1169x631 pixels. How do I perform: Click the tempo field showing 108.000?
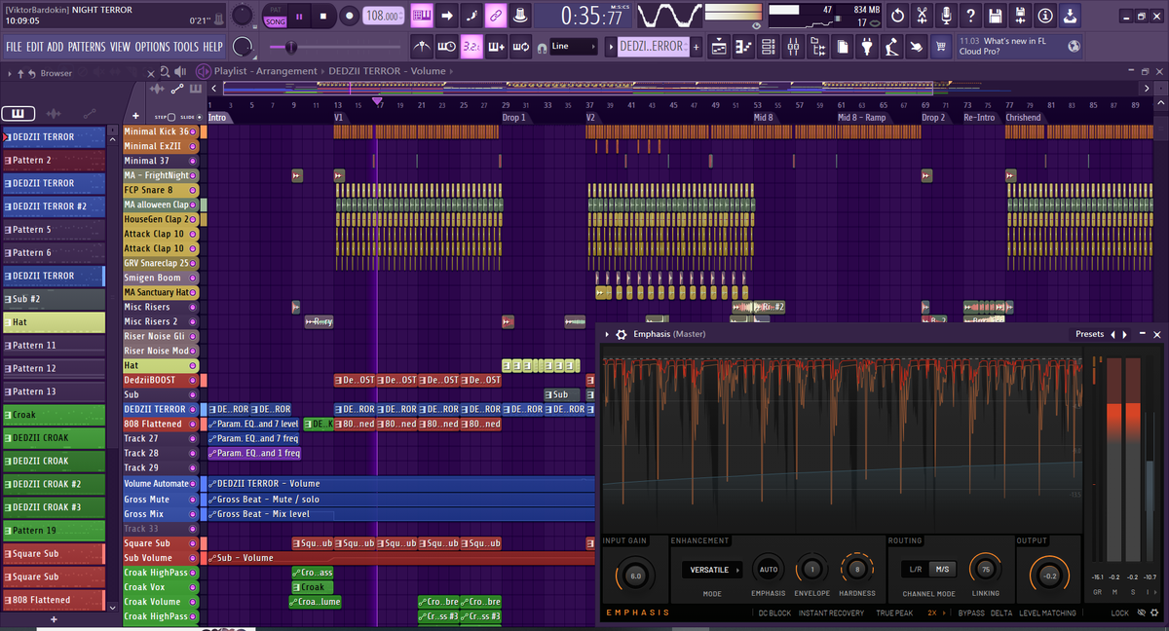pyautogui.click(x=384, y=16)
